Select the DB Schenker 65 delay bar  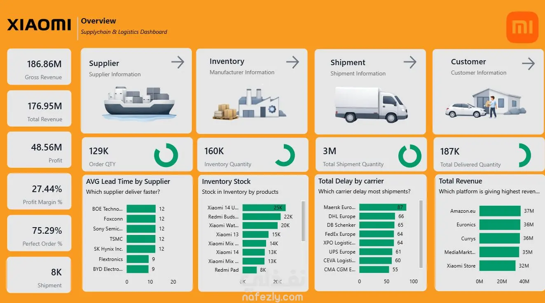click(x=377, y=225)
